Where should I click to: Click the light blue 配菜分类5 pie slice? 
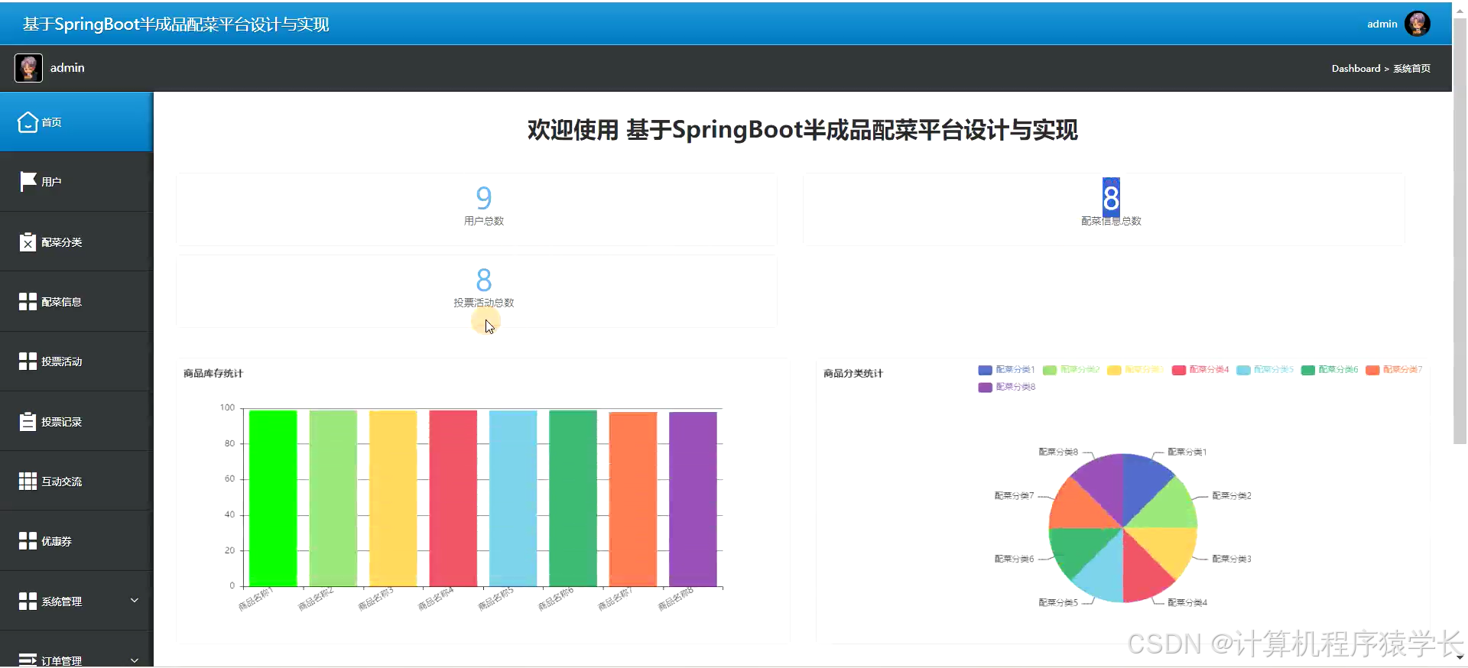click(1104, 573)
